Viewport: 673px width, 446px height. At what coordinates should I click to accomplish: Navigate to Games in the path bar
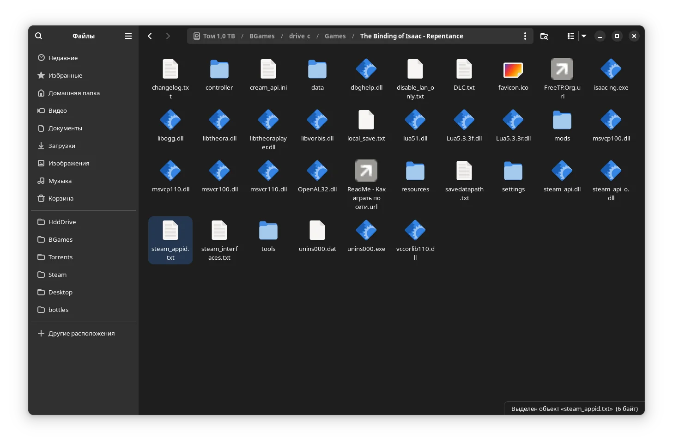pos(335,36)
